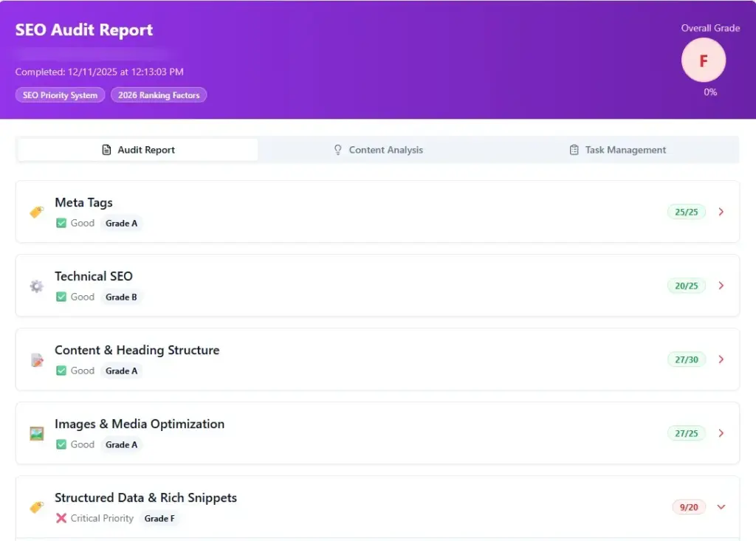Select the Content Analysis lightbulb icon

click(337, 150)
